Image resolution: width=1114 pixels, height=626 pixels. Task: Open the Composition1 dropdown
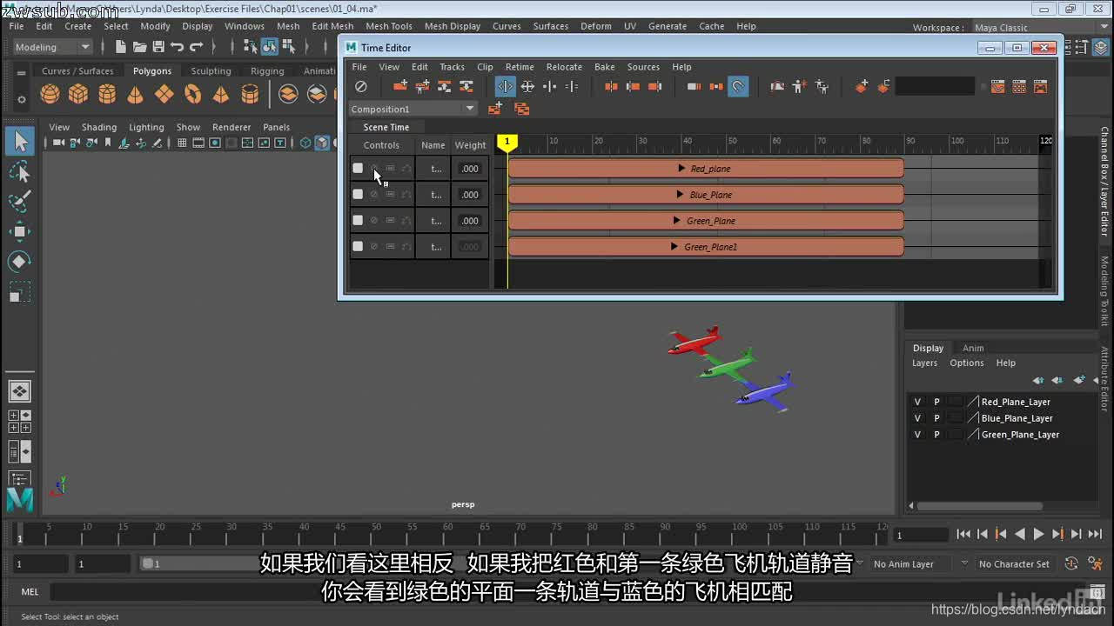click(470, 108)
